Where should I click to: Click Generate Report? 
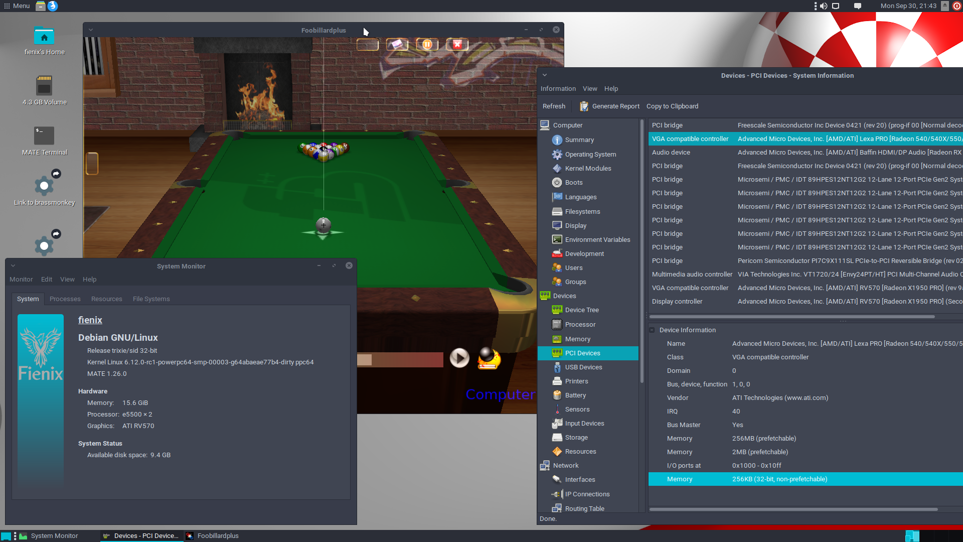(610, 106)
